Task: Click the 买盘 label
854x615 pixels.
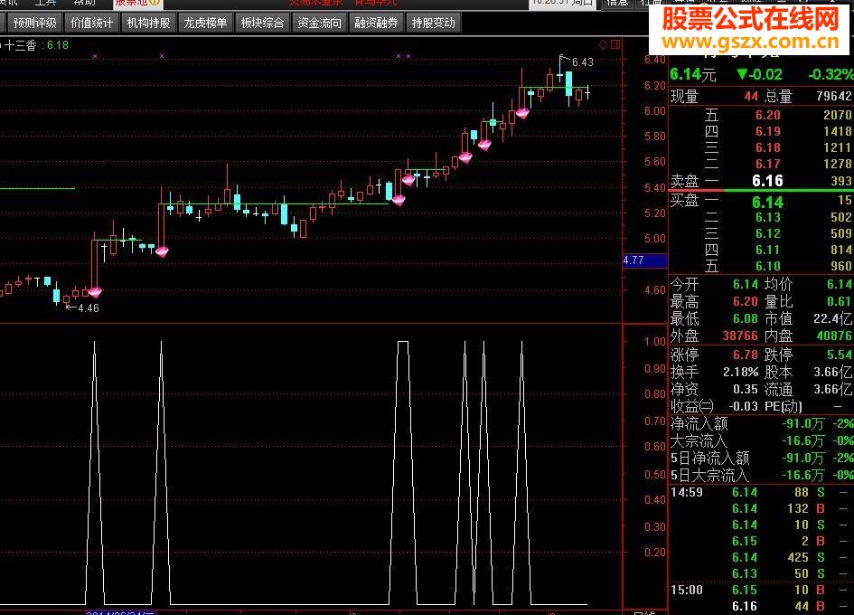Action: 684,200
